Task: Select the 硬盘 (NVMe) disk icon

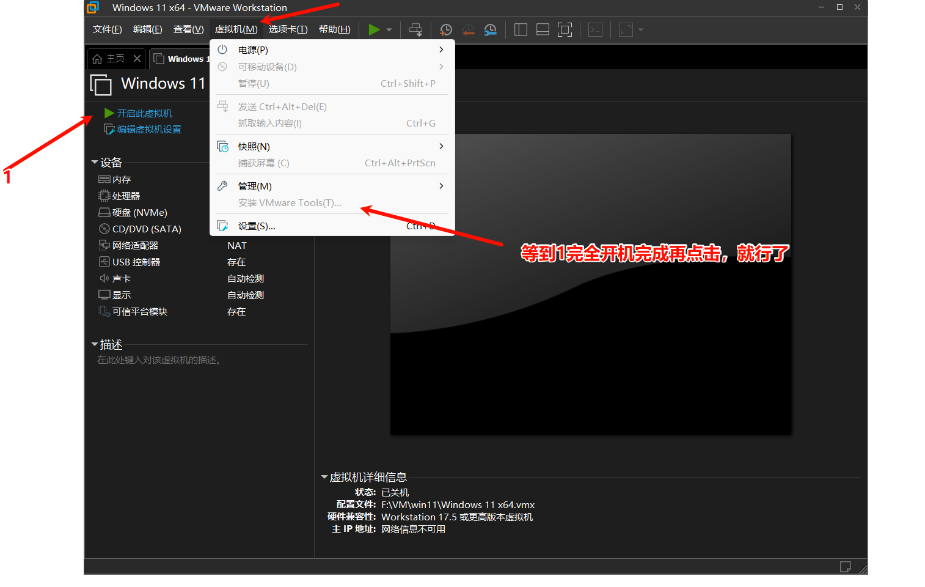Action: pyautogui.click(x=104, y=212)
